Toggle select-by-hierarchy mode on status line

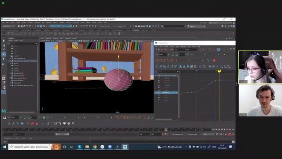coord(38,26)
